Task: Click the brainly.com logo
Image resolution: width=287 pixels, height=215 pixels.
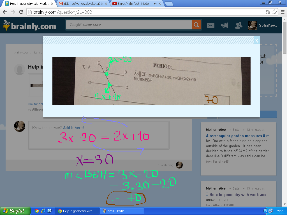Action: click(30, 25)
